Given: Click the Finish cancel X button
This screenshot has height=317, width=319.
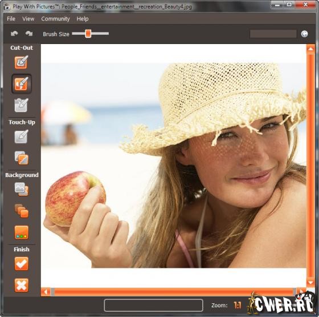Looking at the screenshot, I should coord(22,285).
